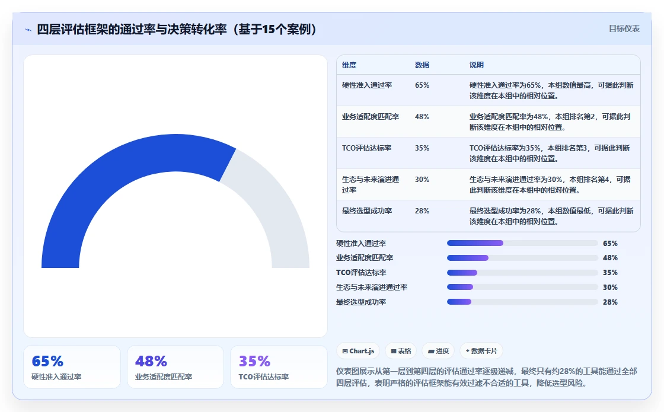The image size is (664, 412).
Task: Click the 业务适配度匹配率 progress bar
Action: click(522, 258)
